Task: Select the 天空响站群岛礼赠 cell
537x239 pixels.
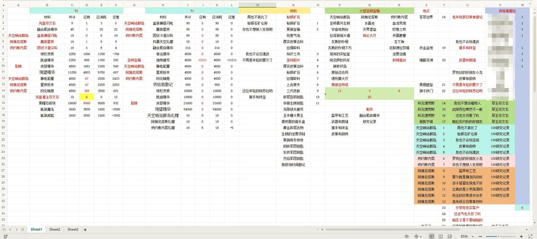Action: pyautogui.click(x=163, y=115)
